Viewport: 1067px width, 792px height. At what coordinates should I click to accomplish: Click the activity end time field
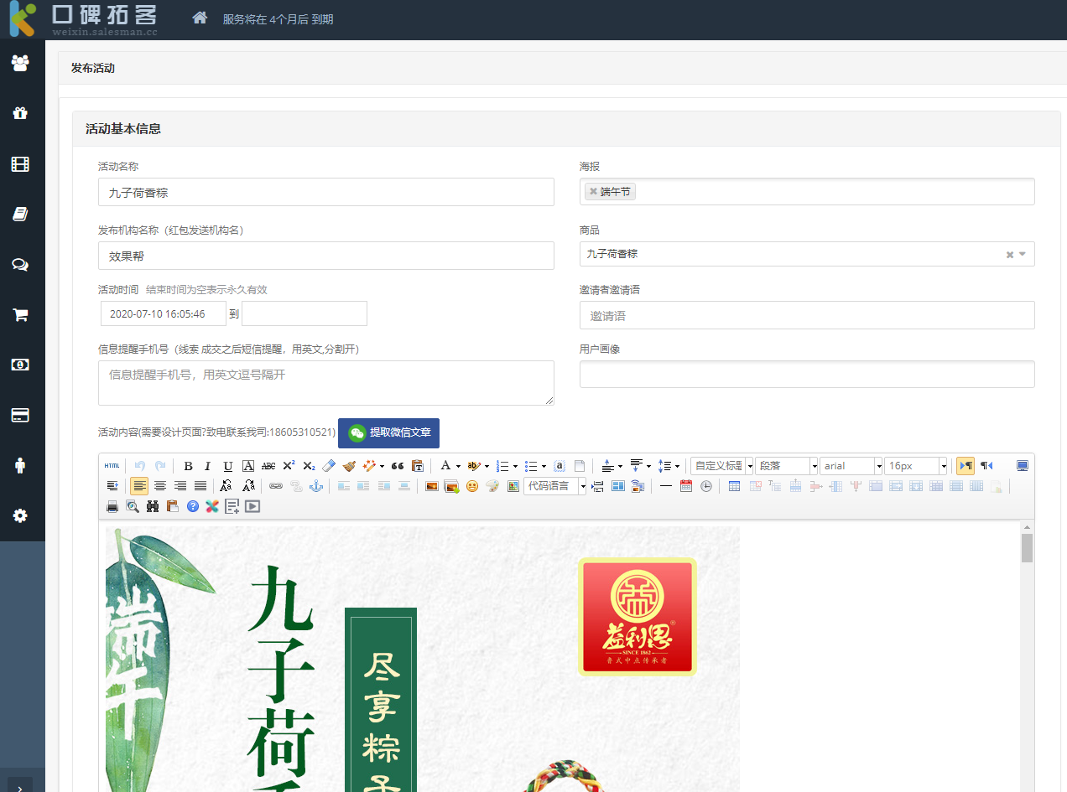click(304, 314)
